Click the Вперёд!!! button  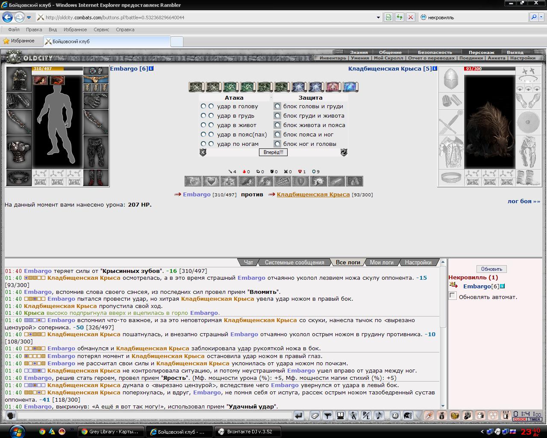click(273, 152)
